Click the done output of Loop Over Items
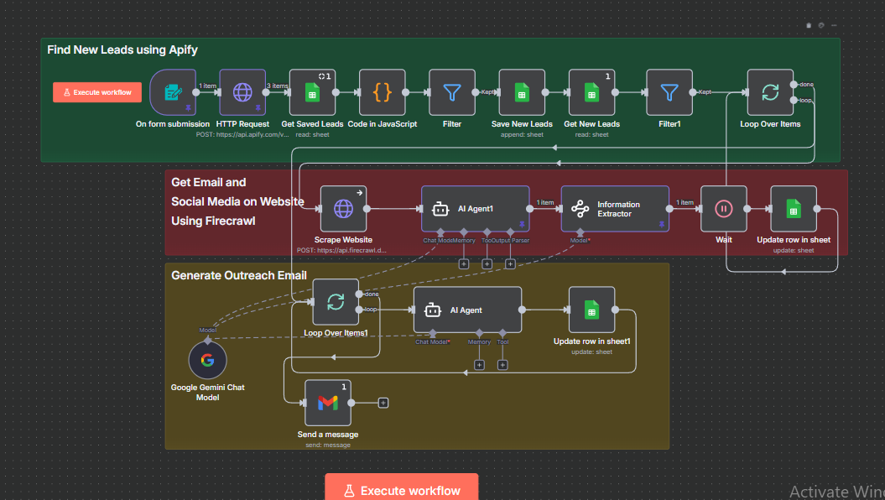This screenshot has width=885, height=500. [x=794, y=84]
